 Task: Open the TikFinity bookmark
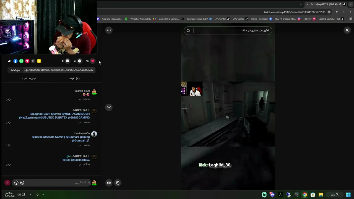(309, 19)
